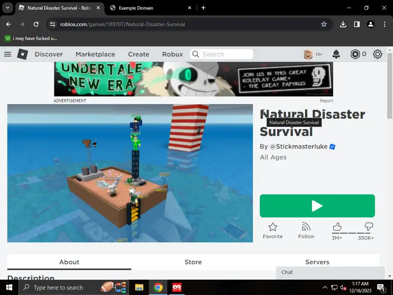
Task: Close the Natural Disaster Survival tab
Action: pyautogui.click(x=98, y=8)
